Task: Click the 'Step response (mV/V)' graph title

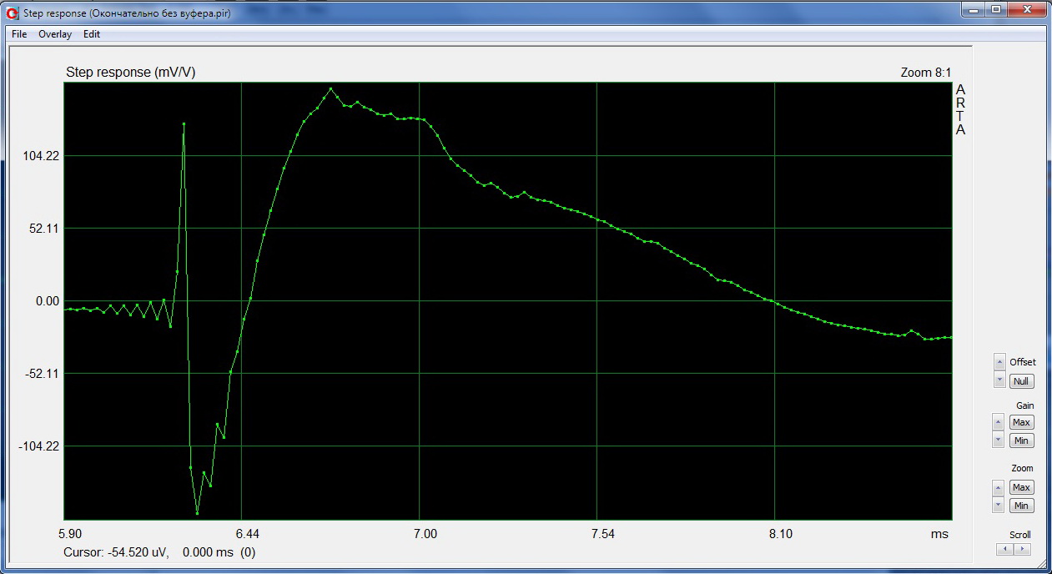Action: pyautogui.click(x=131, y=73)
